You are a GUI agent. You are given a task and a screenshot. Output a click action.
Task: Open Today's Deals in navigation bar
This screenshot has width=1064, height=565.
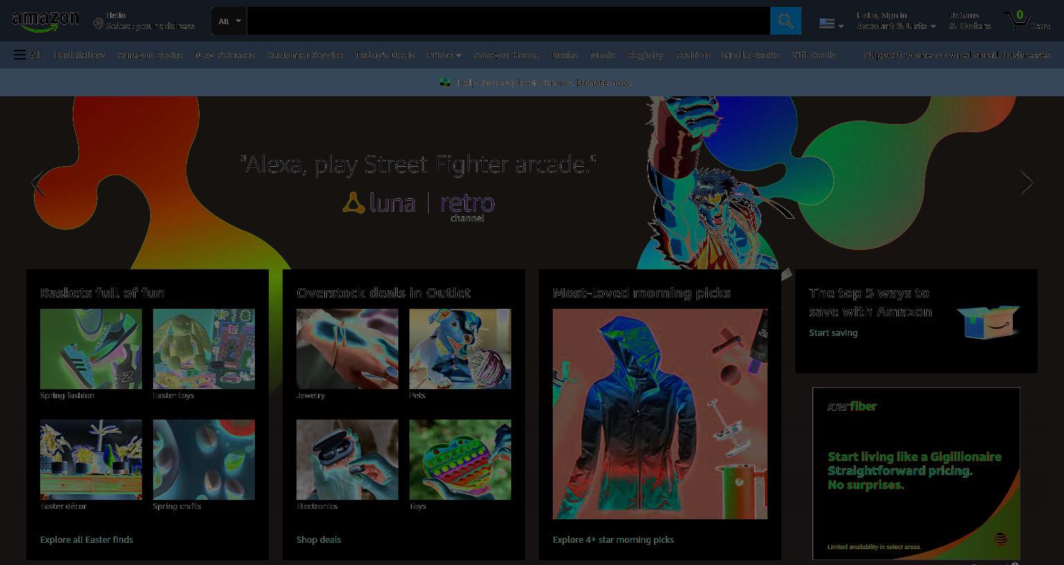point(385,55)
